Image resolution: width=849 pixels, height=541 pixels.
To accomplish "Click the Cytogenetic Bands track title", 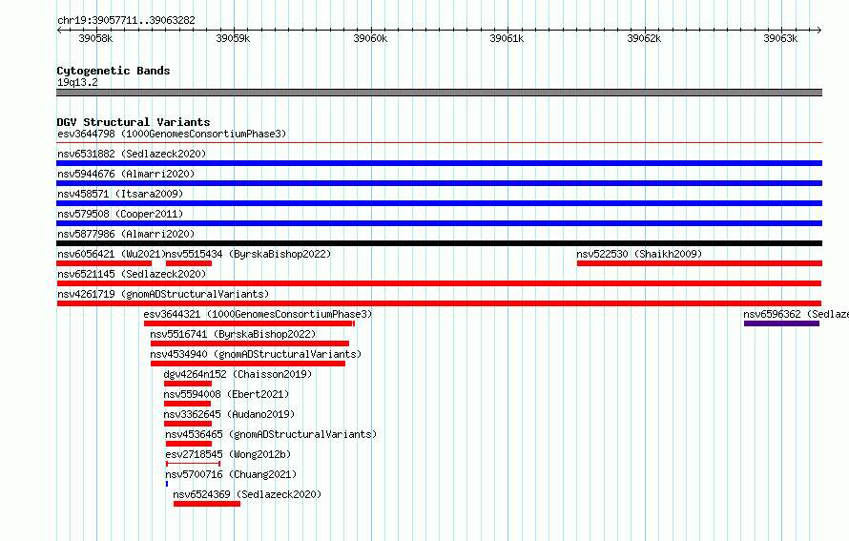I will 114,71.
